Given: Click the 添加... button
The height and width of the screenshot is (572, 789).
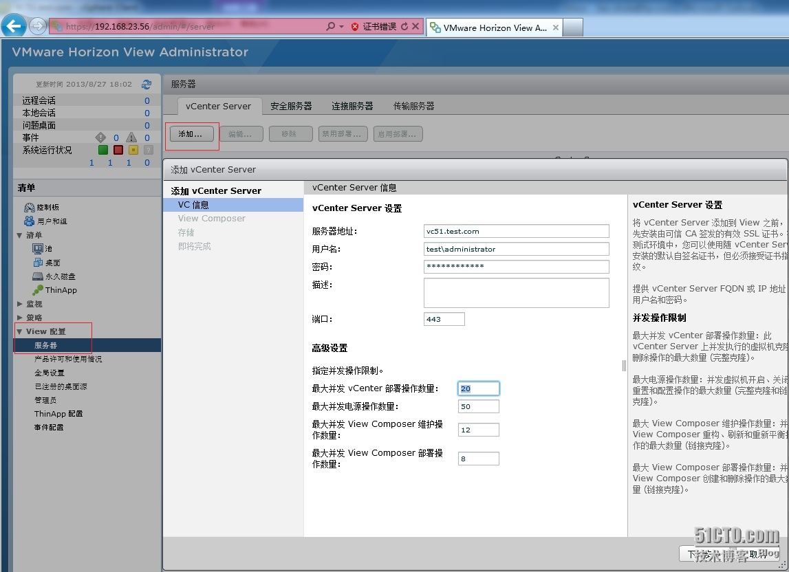Looking at the screenshot, I should click(x=192, y=134).
